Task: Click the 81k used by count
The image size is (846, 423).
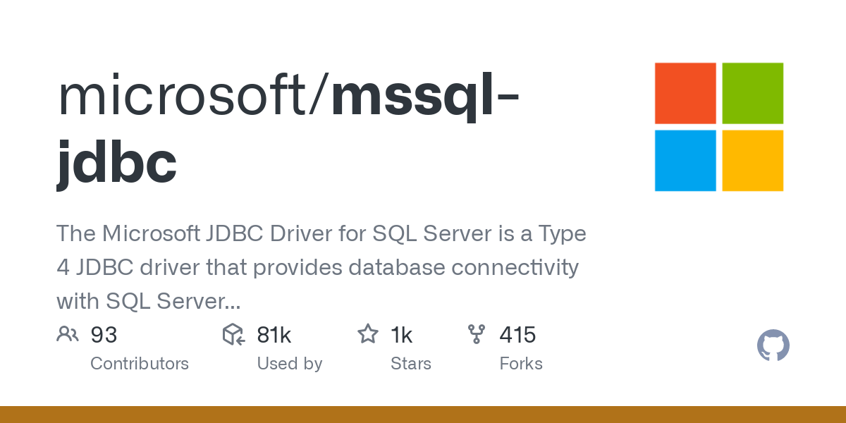Action: [x=274, y=334]
